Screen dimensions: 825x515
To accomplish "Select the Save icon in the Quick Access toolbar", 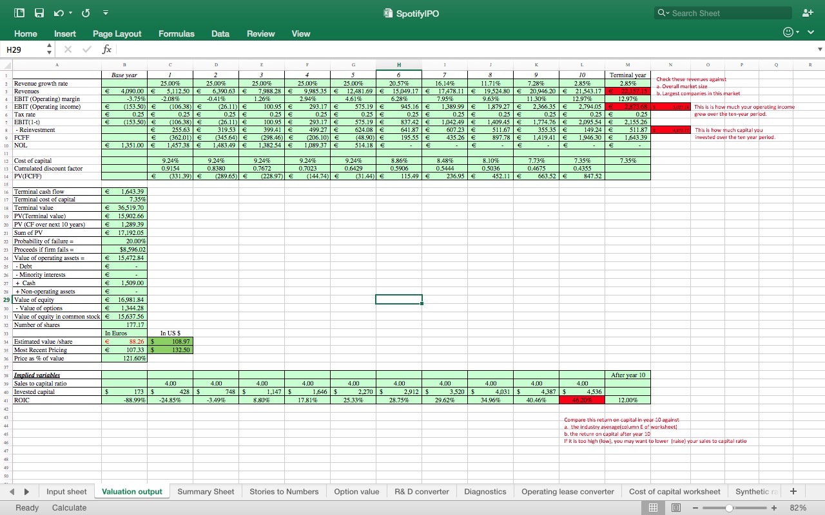I will 39,12.
